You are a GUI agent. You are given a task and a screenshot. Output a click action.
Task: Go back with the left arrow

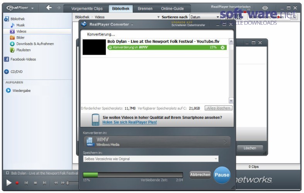(49, 8)
